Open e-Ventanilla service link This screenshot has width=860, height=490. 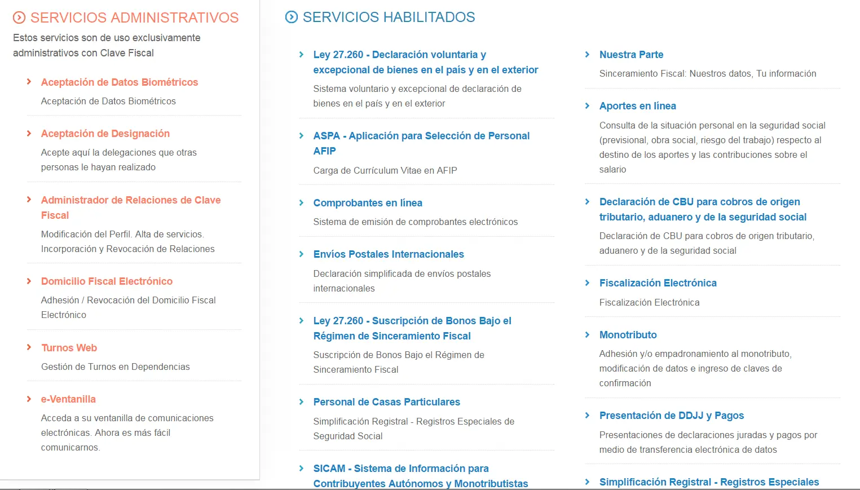click(68, 399)
